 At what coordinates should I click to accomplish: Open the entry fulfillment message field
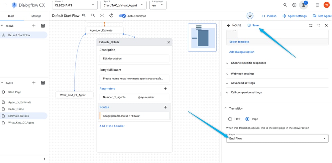(135, 79)
